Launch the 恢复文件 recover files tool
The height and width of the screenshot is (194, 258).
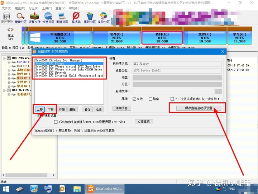[34, 18]
